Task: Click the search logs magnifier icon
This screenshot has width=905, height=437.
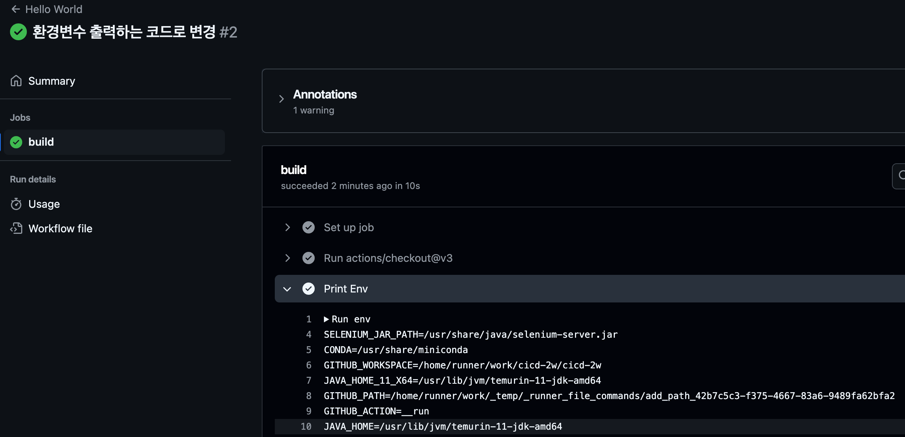Action: click(901, 176)
